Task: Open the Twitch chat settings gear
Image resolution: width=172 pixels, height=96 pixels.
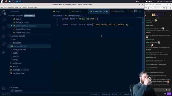Action: 165,94
